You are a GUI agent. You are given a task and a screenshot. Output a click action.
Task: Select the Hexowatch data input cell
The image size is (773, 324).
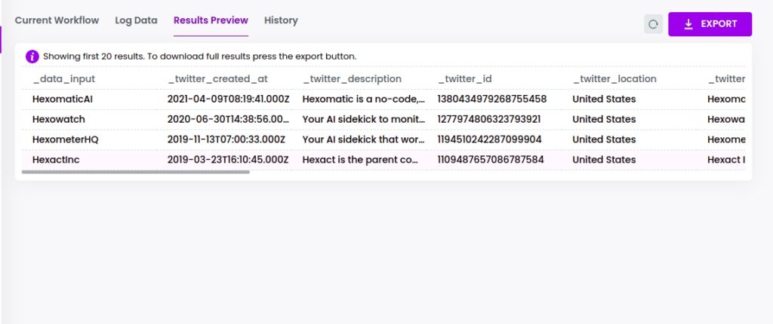tap(59, 119)
